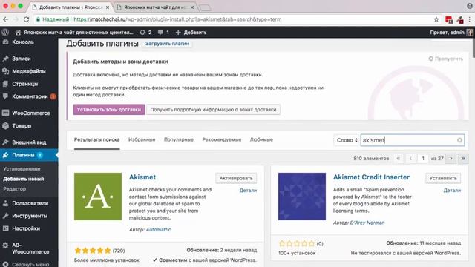475x267 pixels.
Task: Open admin avatar in top right
Action: 469,32
